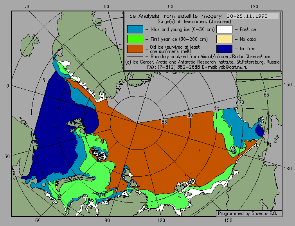This screenshot has height=226, width=295.
Task: Click the 70 latitude label
Action: click(241, 102)
